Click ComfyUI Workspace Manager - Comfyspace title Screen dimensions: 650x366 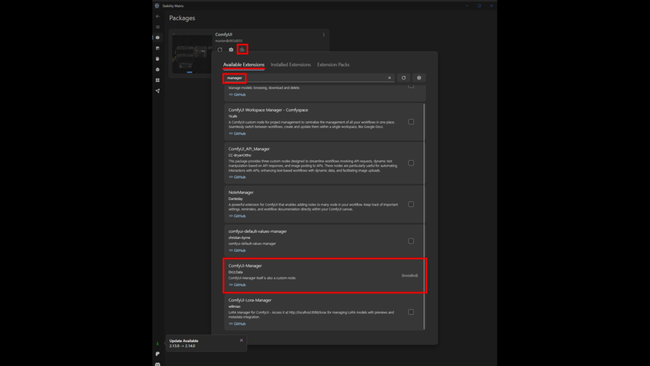(268, 110)
